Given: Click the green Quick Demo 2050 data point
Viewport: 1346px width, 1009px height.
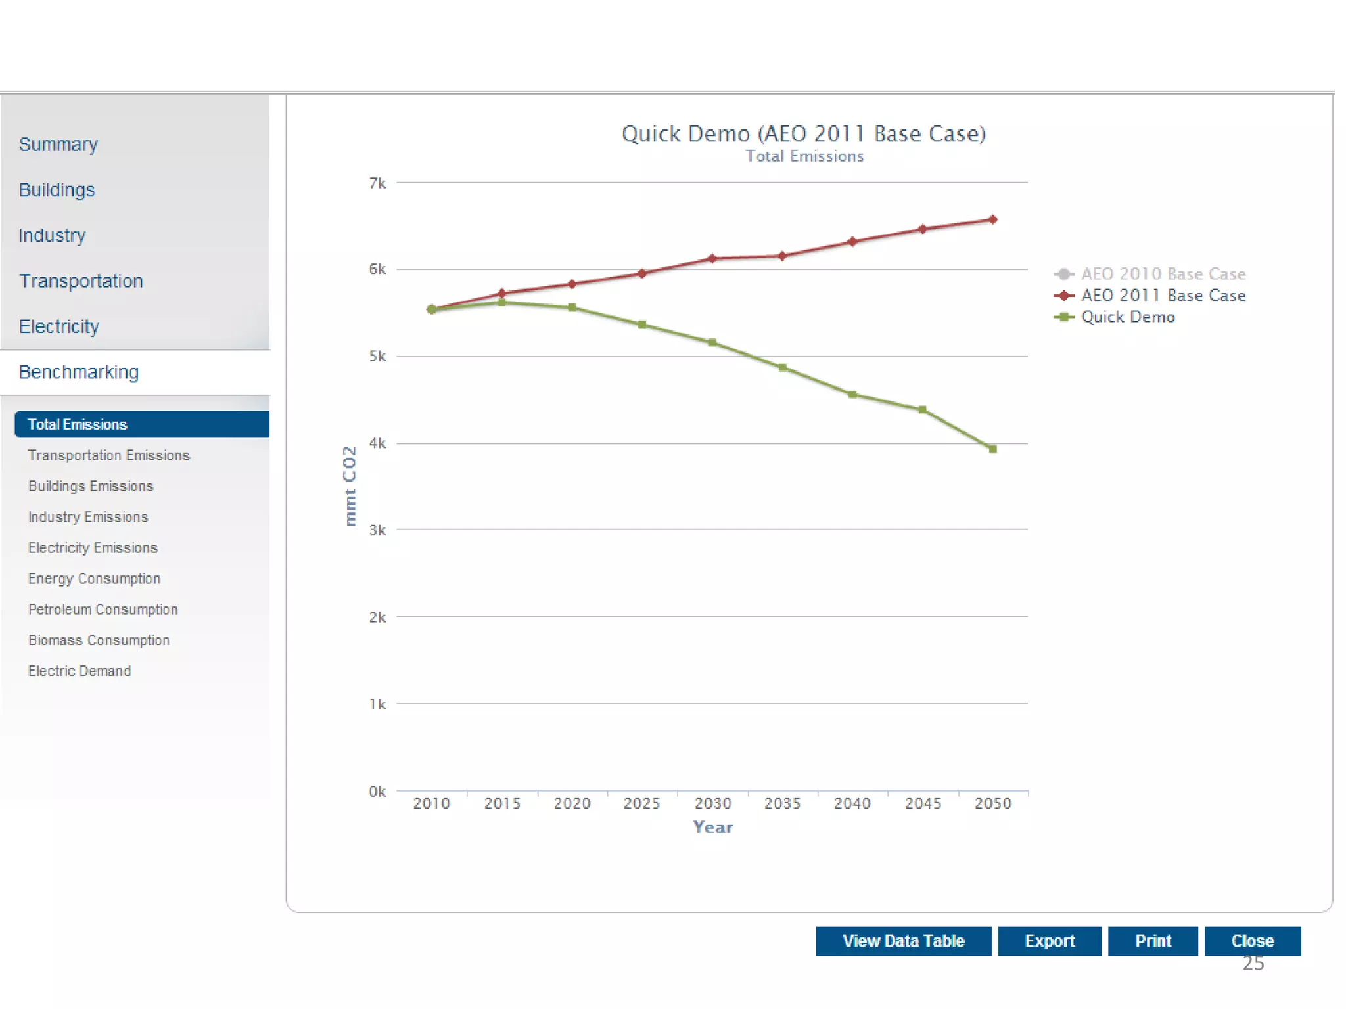Looking at the screenshot, I should 992,449.
